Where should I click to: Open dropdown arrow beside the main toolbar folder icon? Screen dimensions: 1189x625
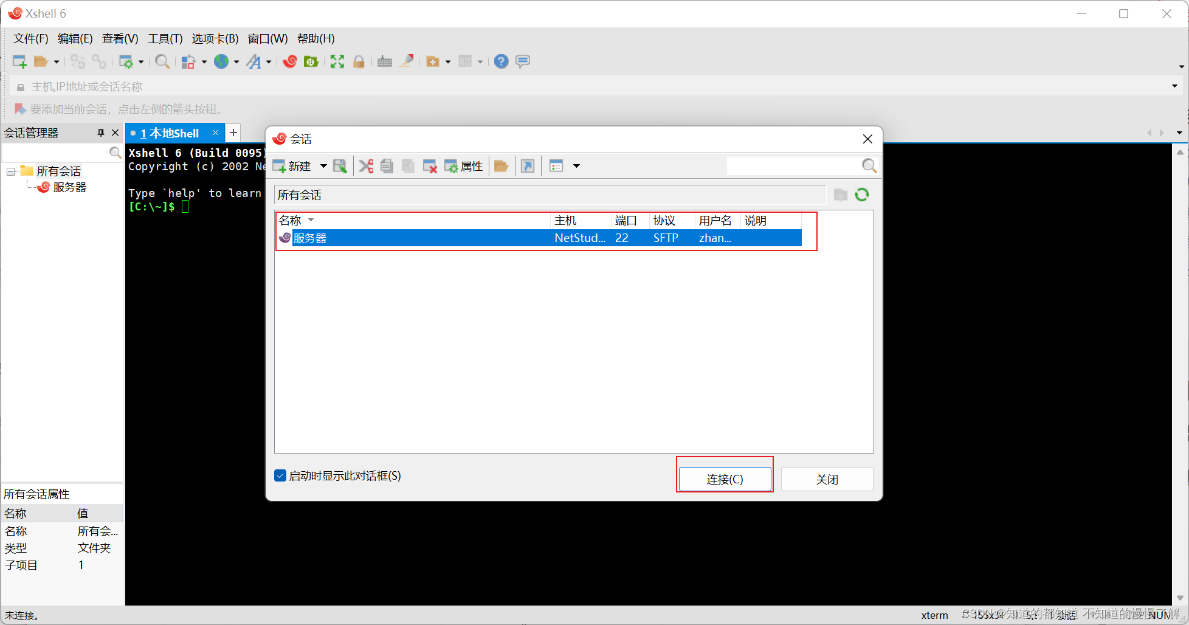point(57,61)
